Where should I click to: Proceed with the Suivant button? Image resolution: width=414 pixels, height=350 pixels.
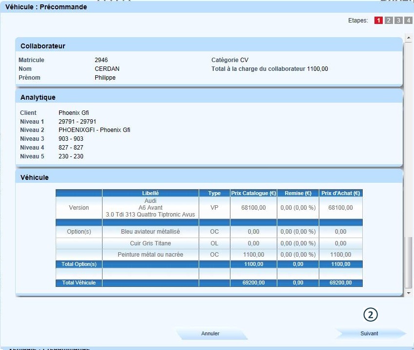(x=370, y=334)
